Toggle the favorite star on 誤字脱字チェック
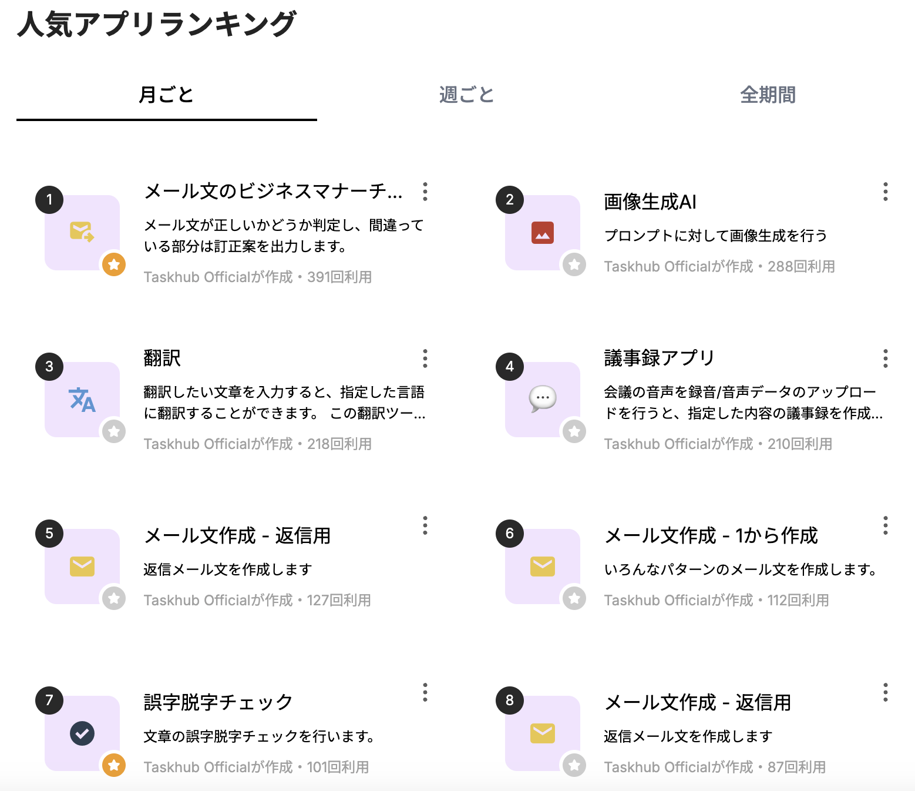 (x=114, y=765)
